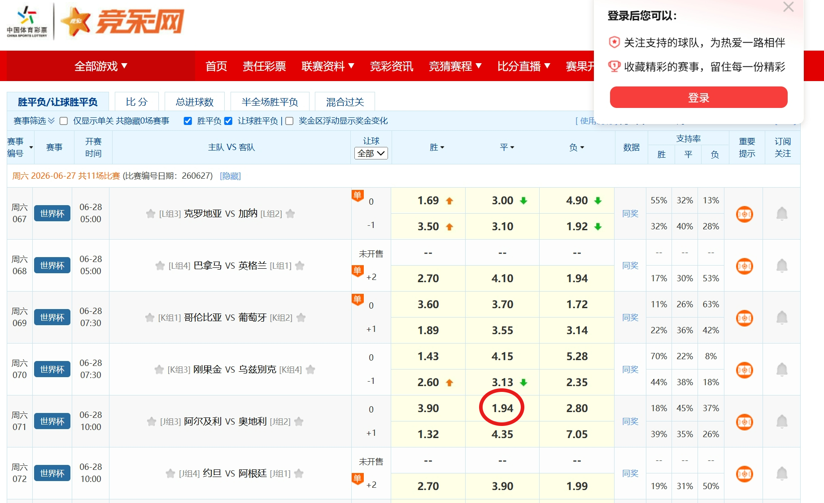Open 竞彩资讯 menu item
Image resolution: width=824 pixels, height=503 pixels.
click(391, 66)
